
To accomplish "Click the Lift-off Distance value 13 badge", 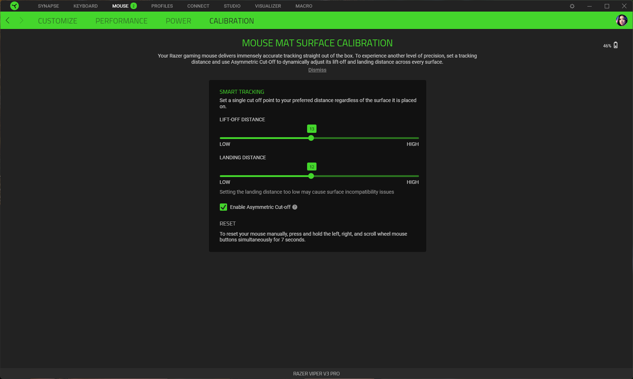I will (311, 128).
